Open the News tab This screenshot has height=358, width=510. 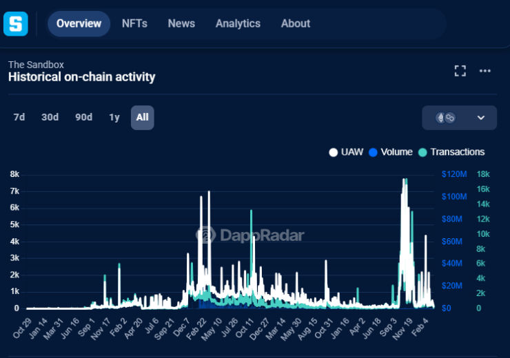tap(181, 23)
